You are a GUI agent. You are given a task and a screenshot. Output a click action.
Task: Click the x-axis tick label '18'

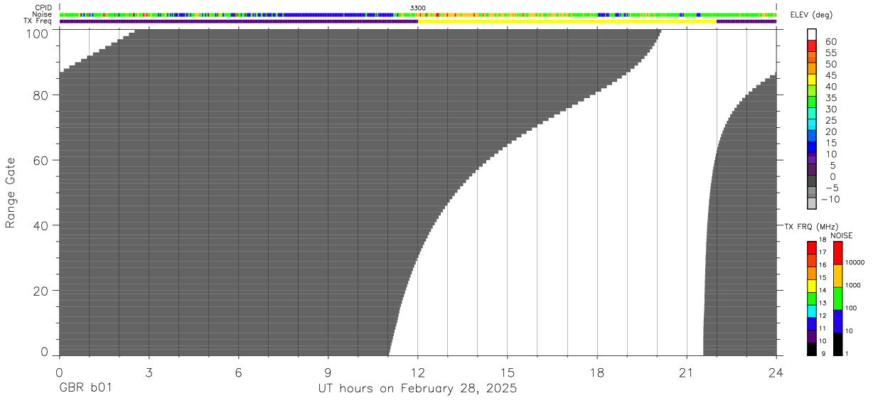[x=596, y=372]
